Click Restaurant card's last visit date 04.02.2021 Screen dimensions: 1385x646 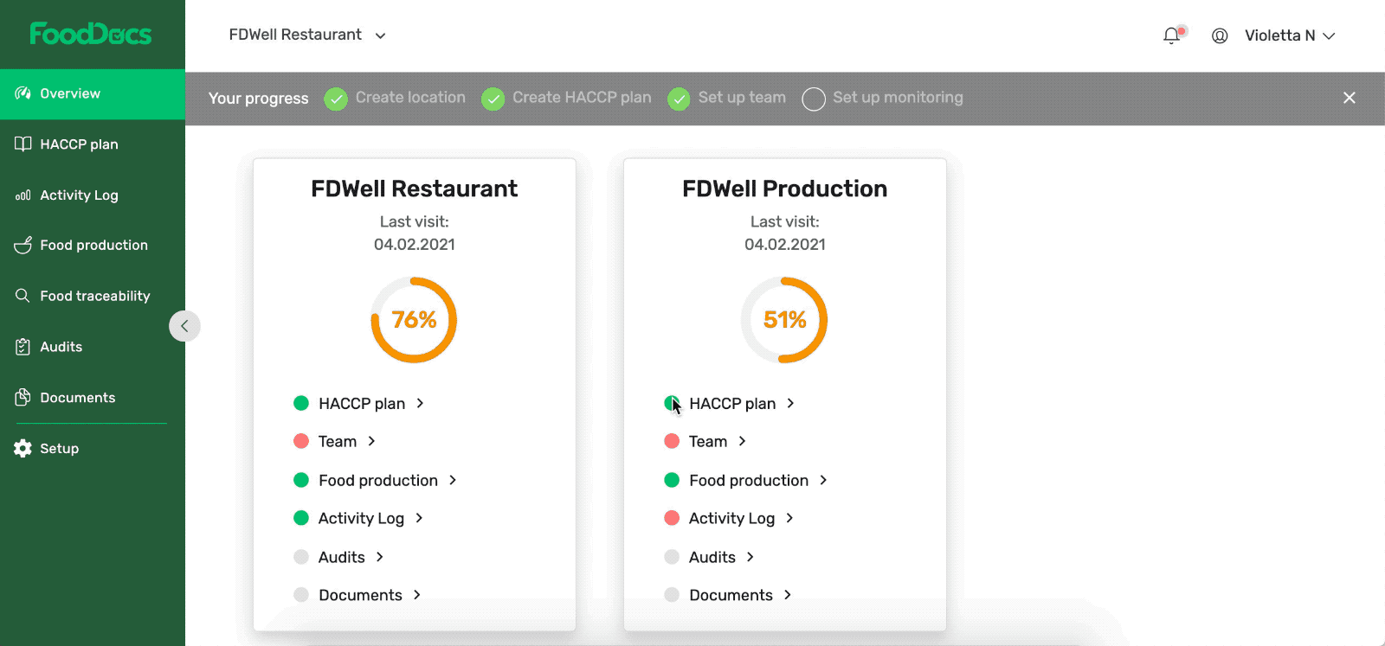pos(415,245)
